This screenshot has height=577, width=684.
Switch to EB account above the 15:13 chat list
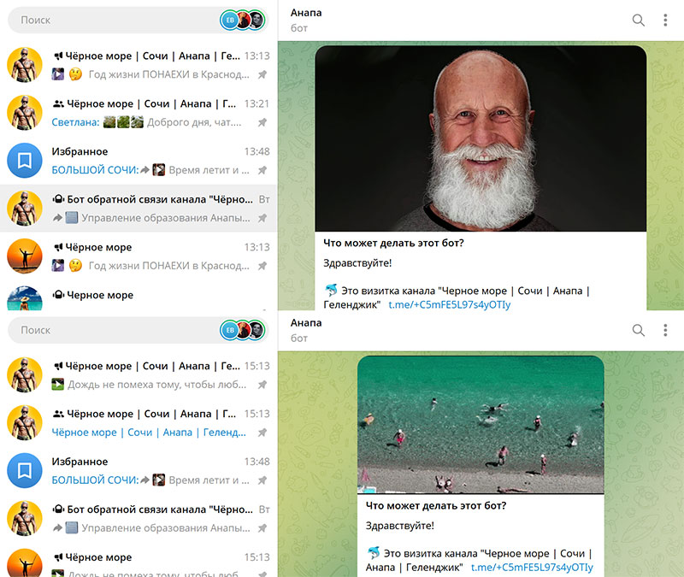(230, 330)
